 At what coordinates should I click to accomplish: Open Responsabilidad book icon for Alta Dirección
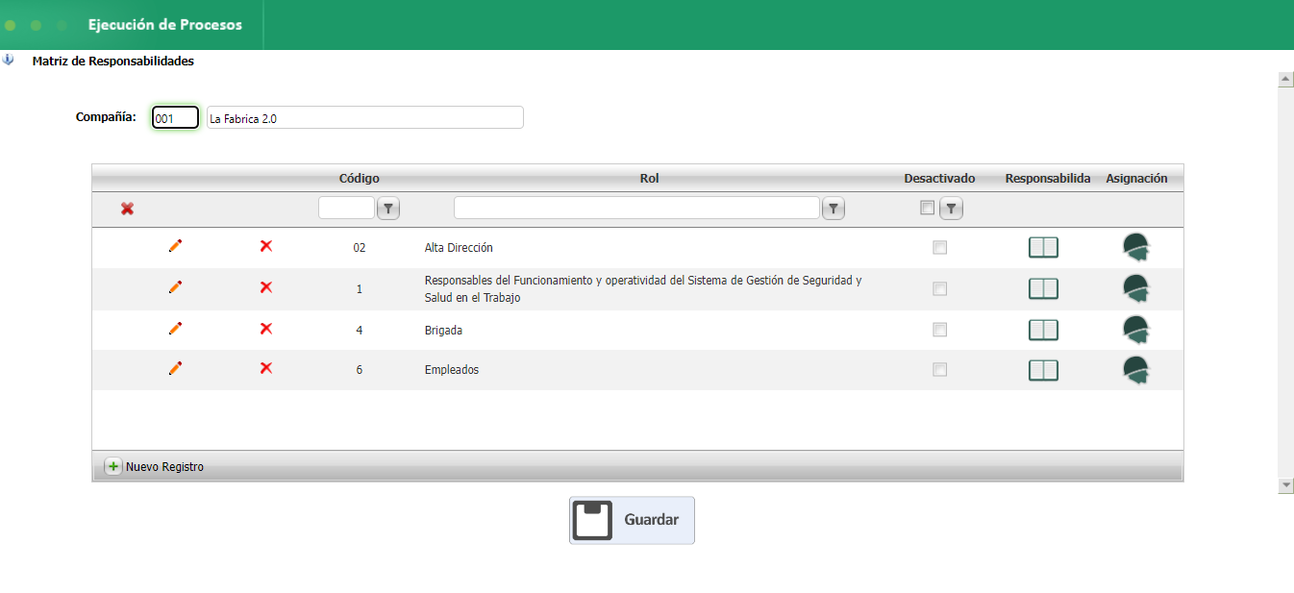[x=1043, y=247]
